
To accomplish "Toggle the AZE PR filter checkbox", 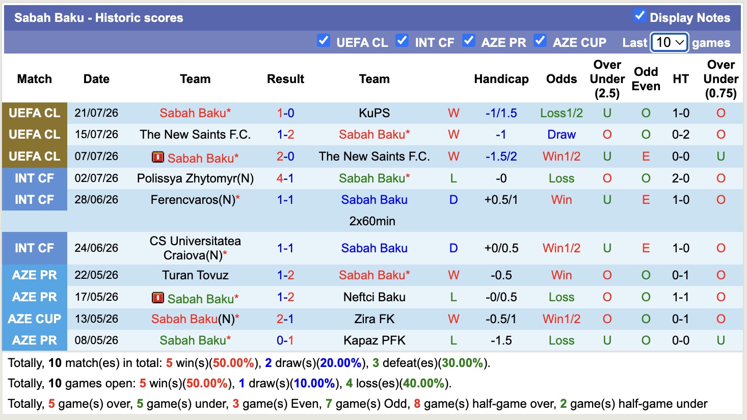I will [468, 41].
